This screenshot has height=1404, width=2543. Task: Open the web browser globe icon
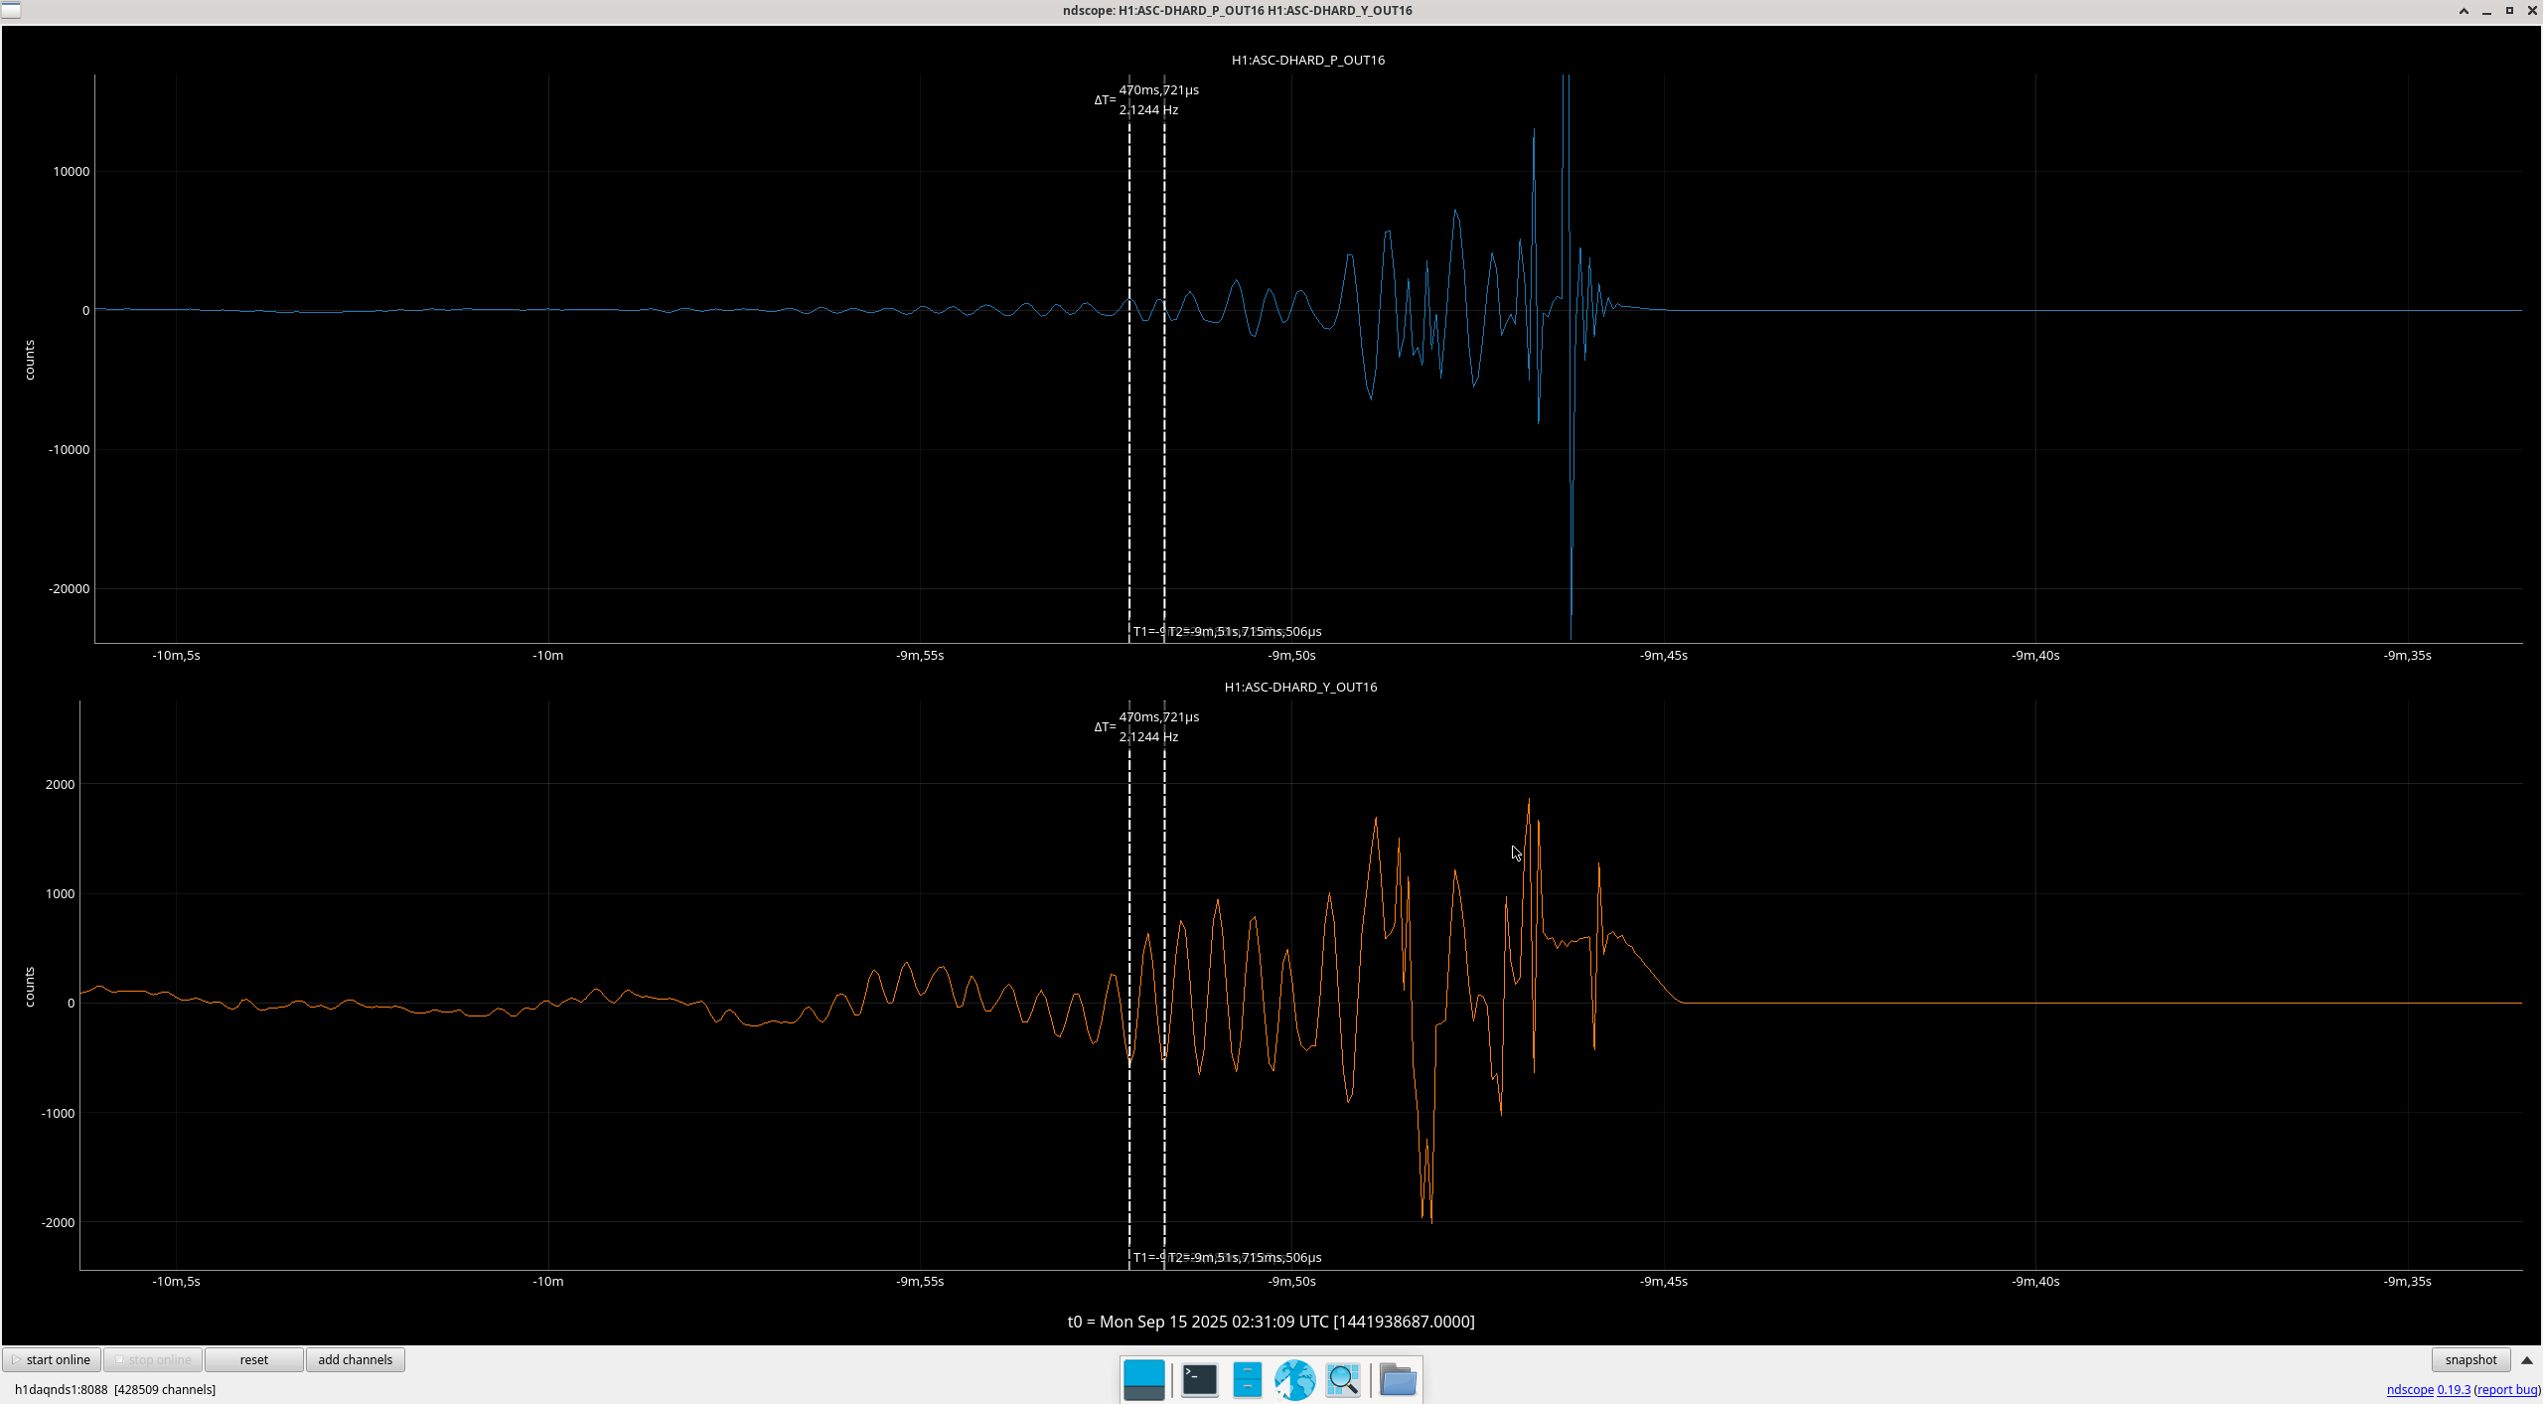(1294, 1379)
